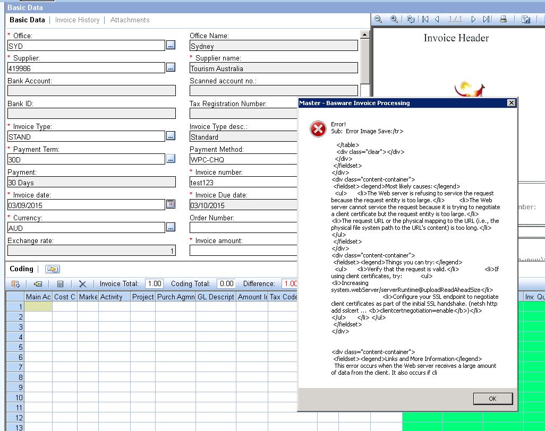Click the Invoice number field with test123
The height and width of the screenshot is (431, 545).
243,182
